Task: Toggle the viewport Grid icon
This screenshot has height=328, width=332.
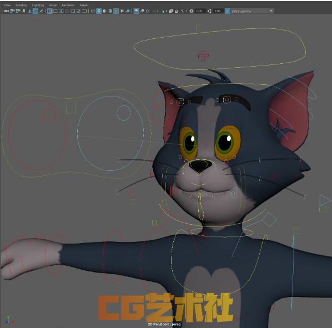Action: pos(50,11)
